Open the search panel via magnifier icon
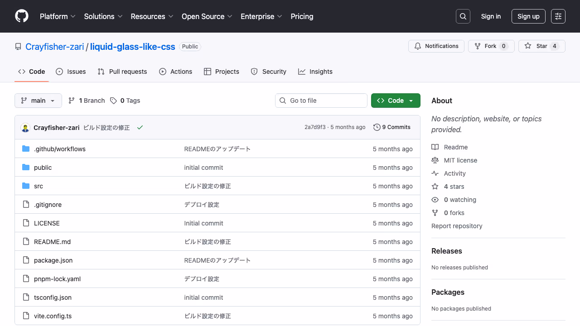Screen dimensions: 580x326 pyautogui.click(x=463, y=16)
